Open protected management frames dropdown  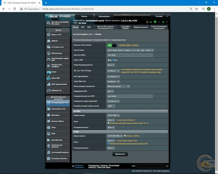[x=113, y=101]
